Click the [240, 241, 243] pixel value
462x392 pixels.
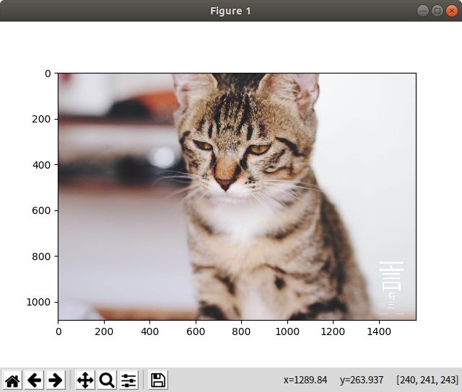click(427, 380)
